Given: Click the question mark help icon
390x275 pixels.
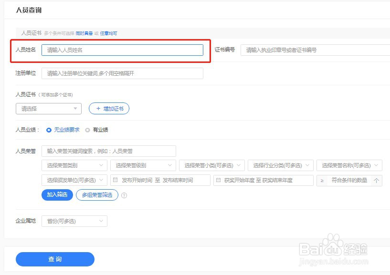Looking at the screenshot, I should (124, 195).
